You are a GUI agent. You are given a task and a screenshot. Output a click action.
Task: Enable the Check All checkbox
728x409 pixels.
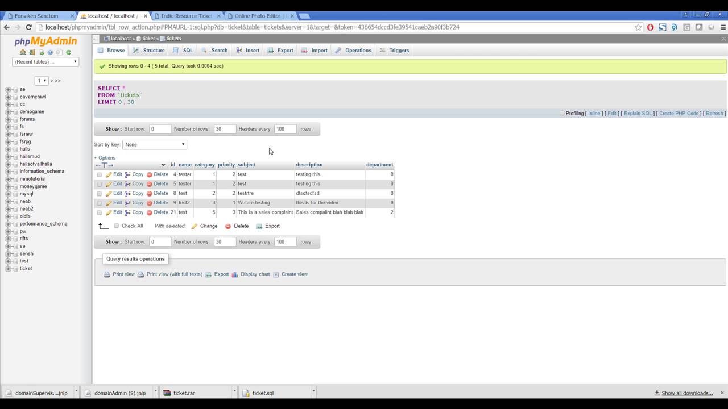[x=117, y=226]
